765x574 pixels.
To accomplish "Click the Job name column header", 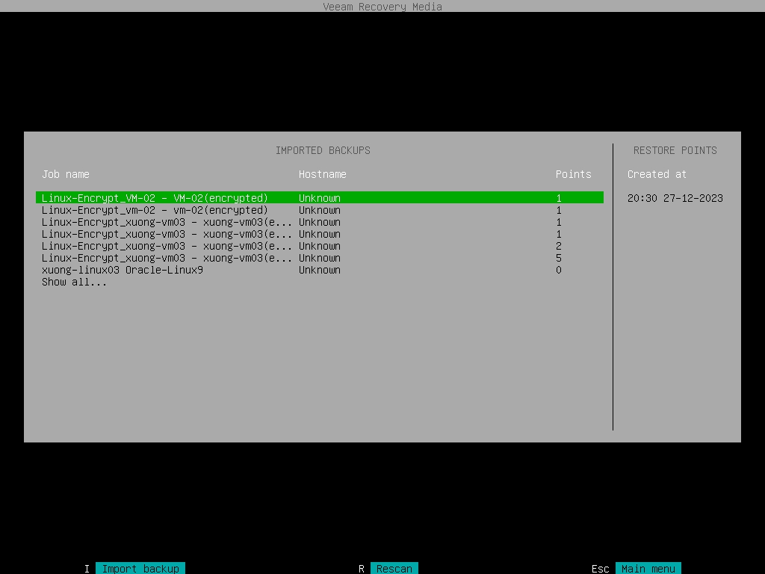I will (x=65, y=174).
